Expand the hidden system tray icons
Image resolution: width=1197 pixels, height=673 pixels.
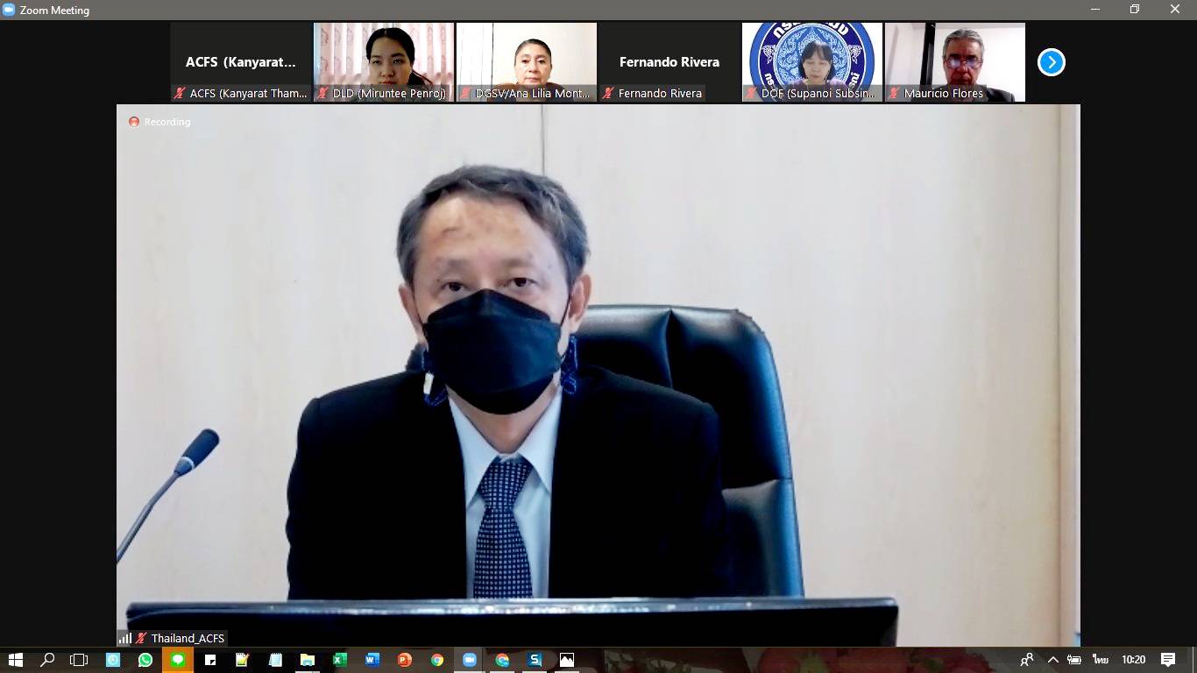pos(1053,660)
